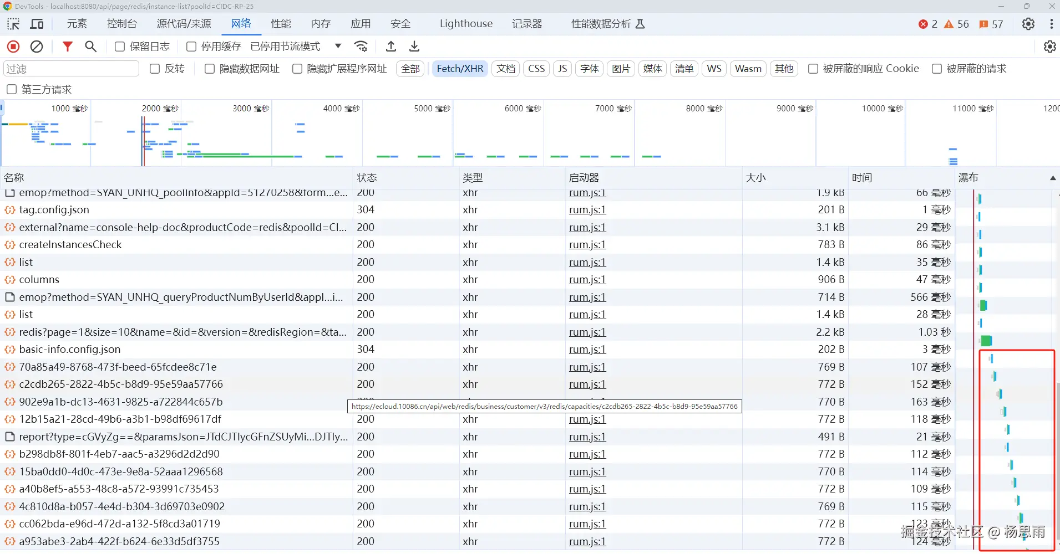Search network requests with the magnifier icon

(90, 47)
